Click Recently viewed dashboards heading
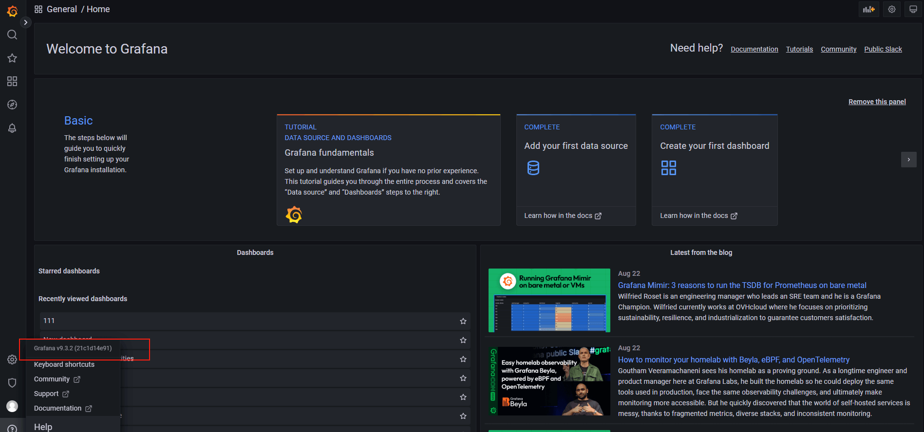924x432 pixels. click(x=83, y=299)
